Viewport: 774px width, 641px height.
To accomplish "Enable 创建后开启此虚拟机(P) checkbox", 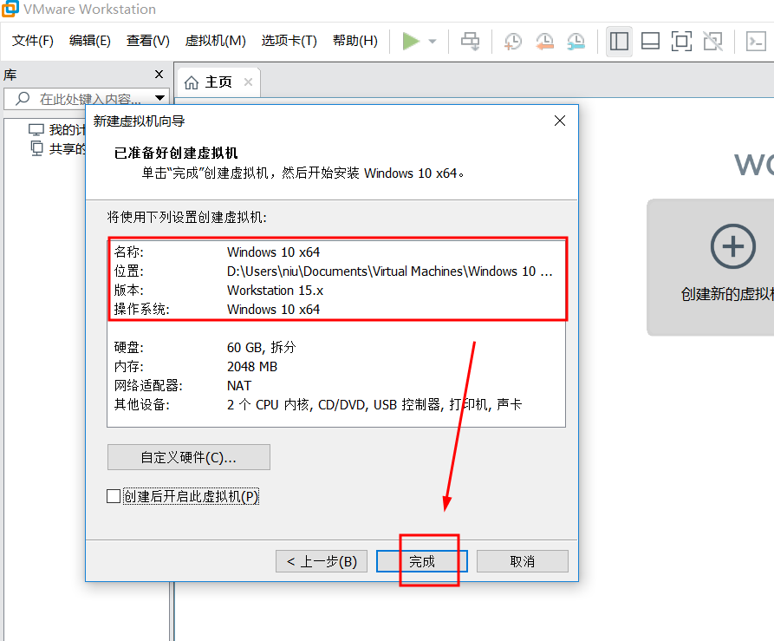I will coord(114,496).
